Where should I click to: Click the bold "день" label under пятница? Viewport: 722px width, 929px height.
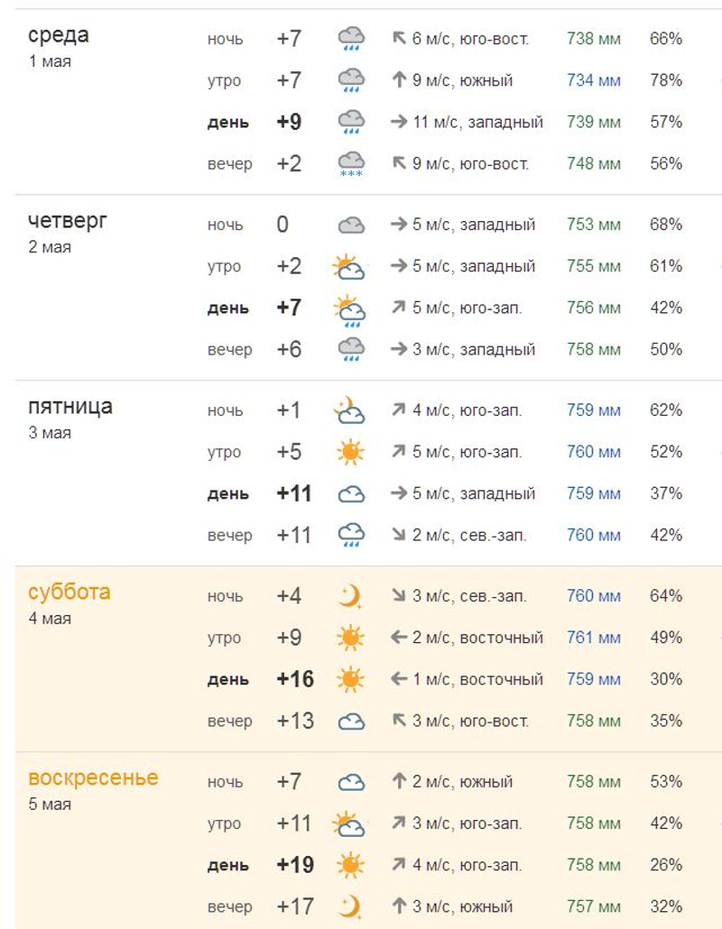click(228, 493)
